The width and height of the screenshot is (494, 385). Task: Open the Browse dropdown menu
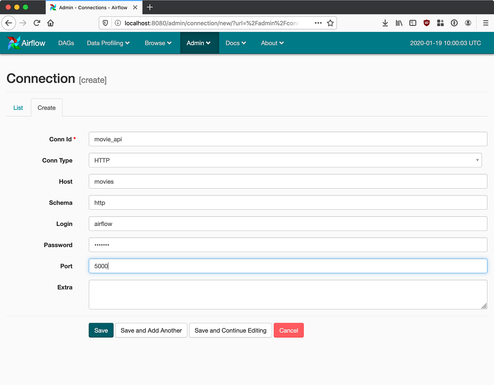point(158,43)
